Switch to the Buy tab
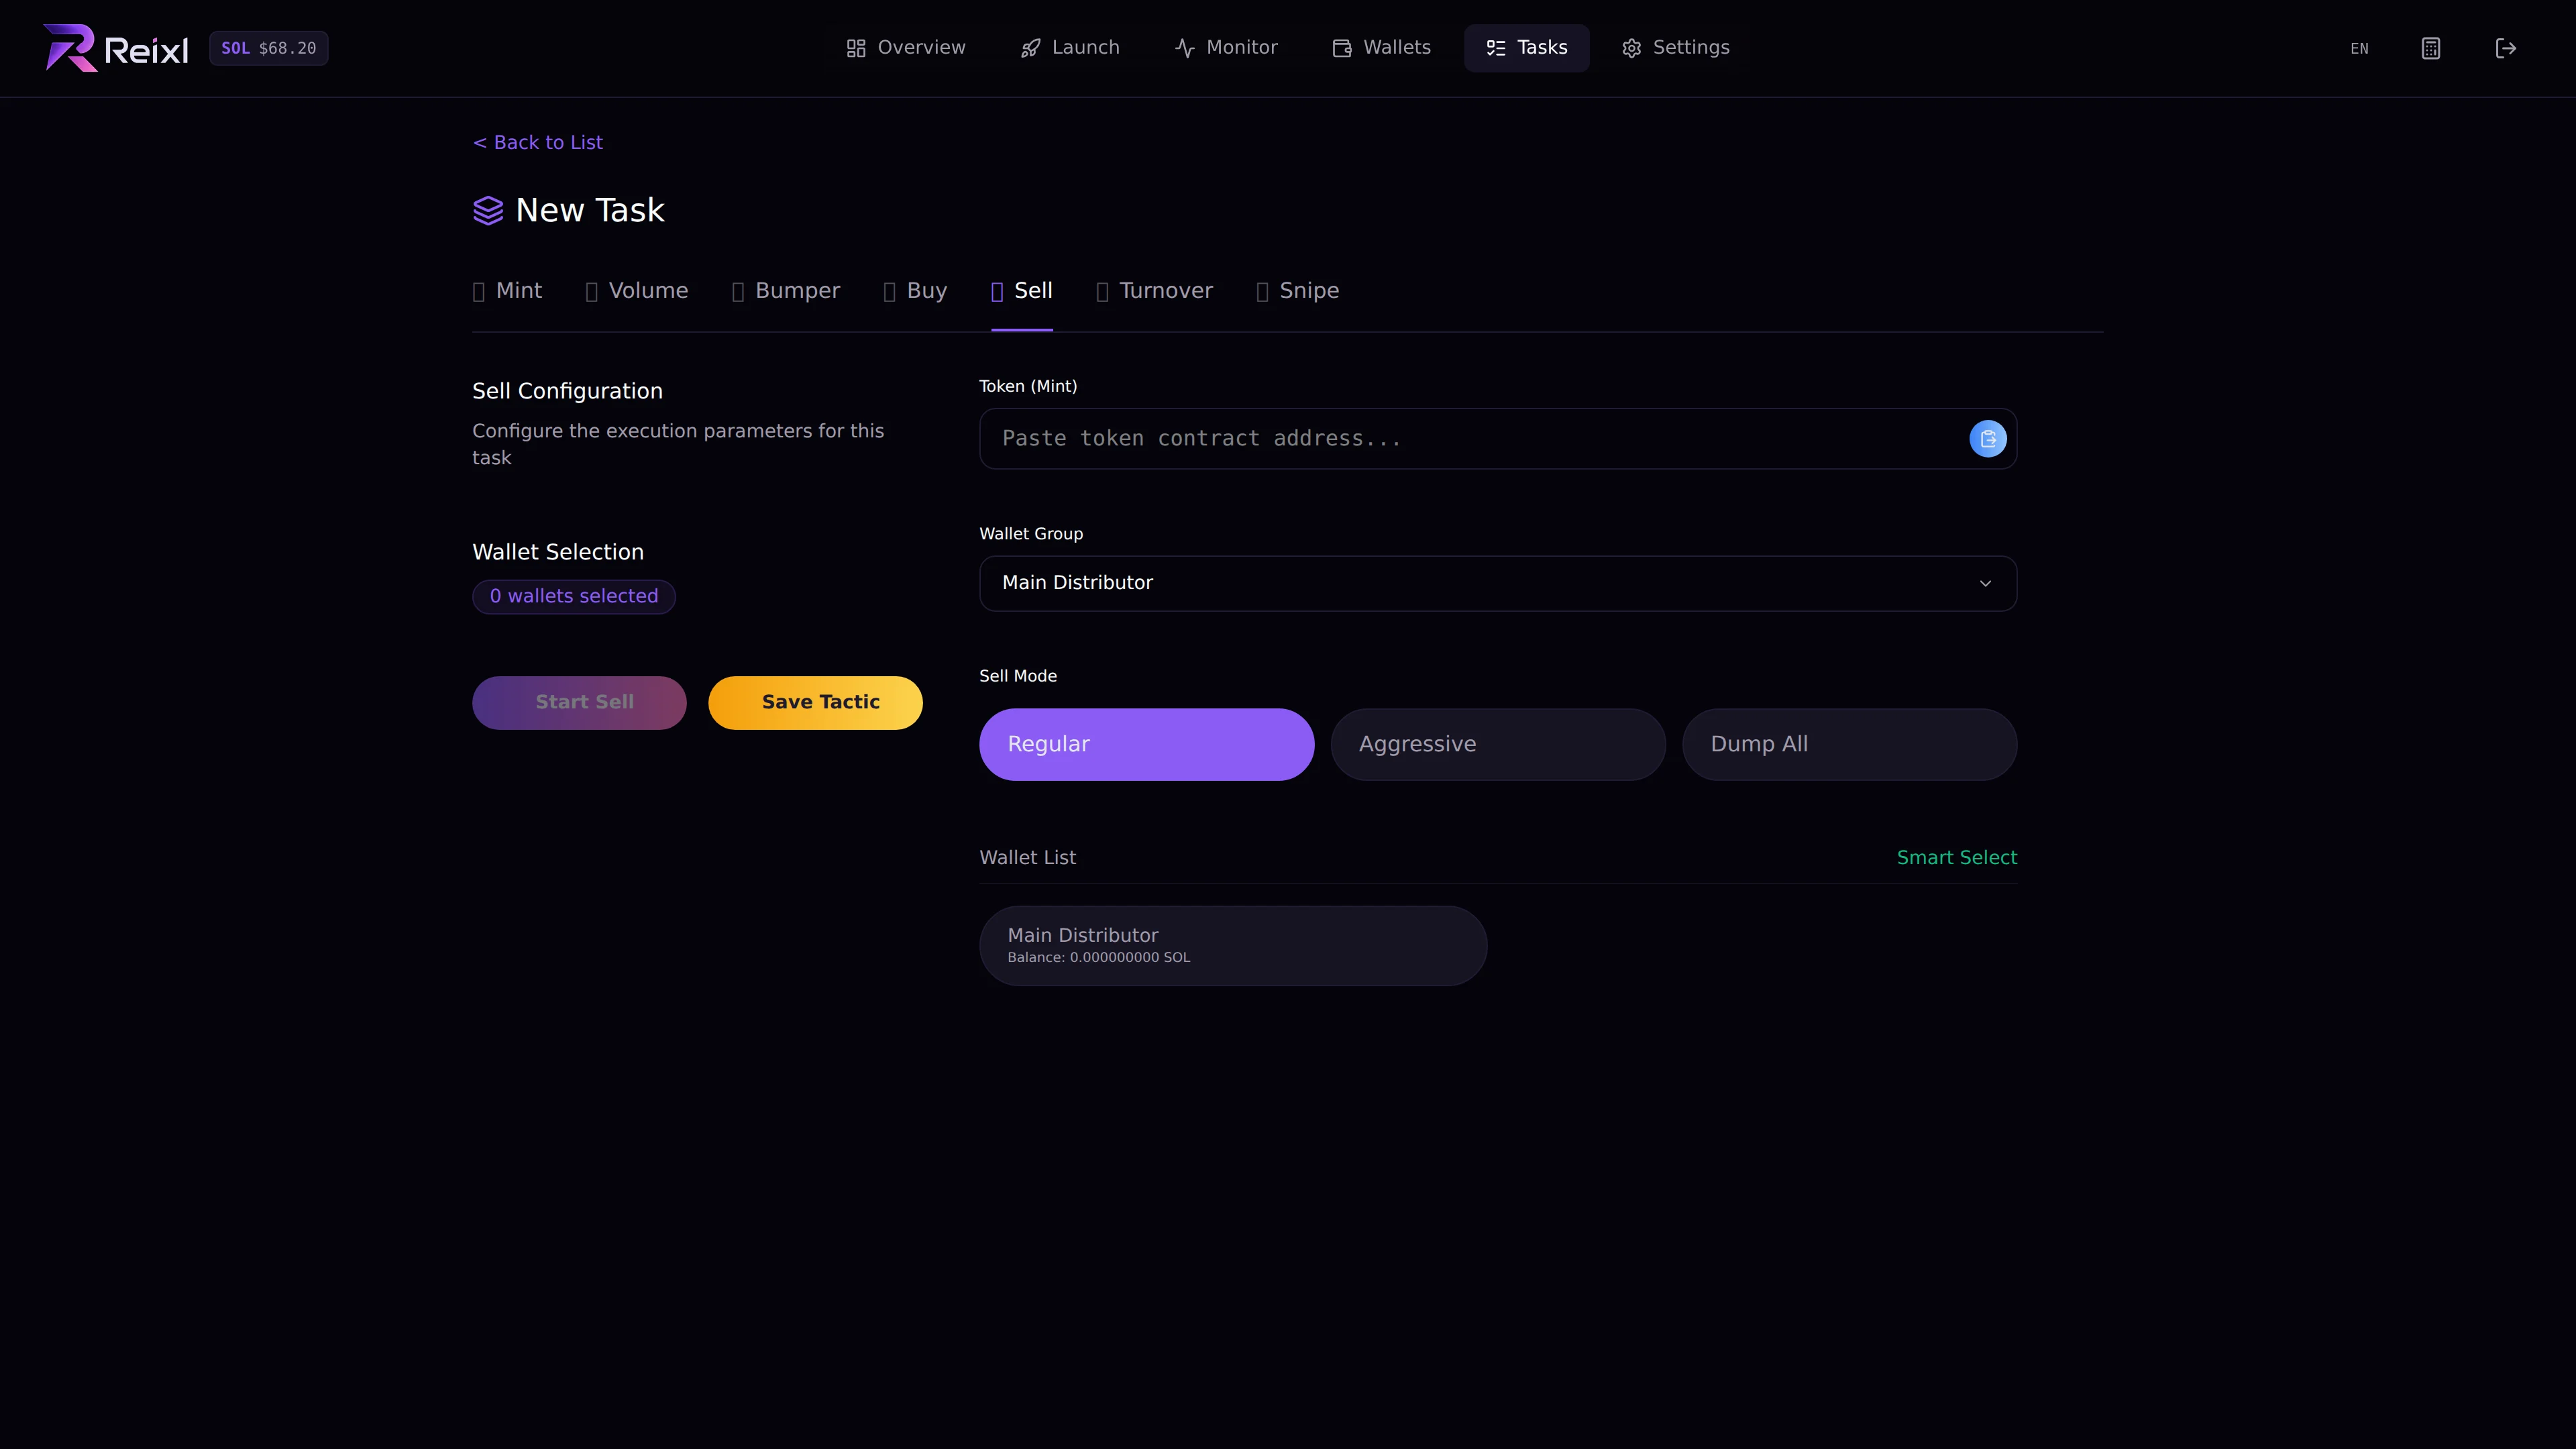Image resolution: width=2576 pixels, height=1449 pixels. click(x=915, y=291)
